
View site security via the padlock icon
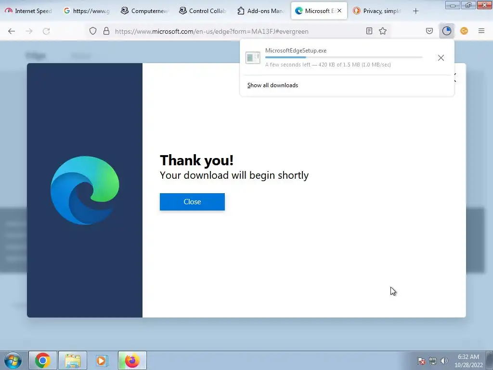click(106, 31)
